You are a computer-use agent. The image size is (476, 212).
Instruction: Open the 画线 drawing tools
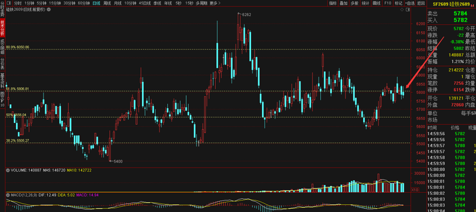point(376,3)
